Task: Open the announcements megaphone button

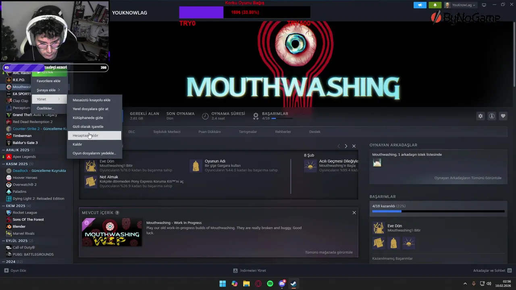Action: click(420, 5)
